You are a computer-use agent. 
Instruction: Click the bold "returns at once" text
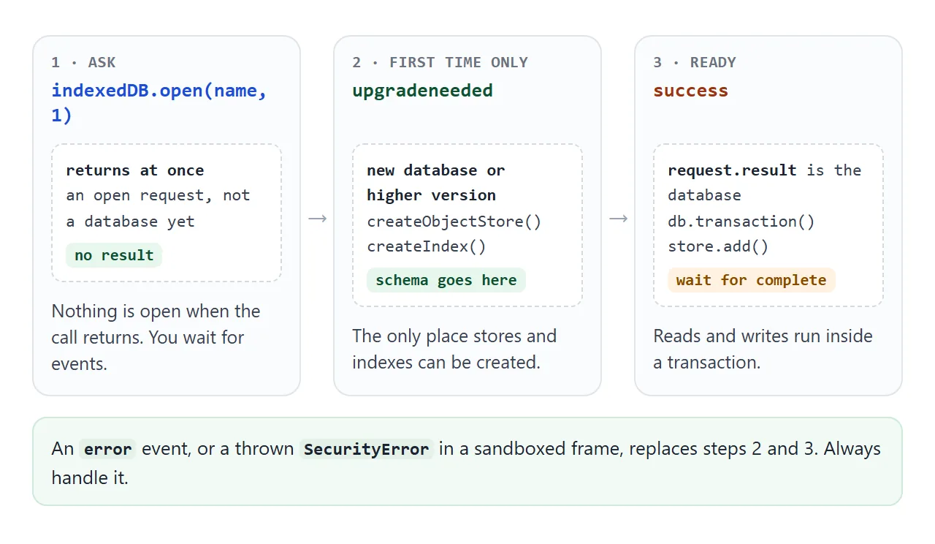(x=135, y=170)
